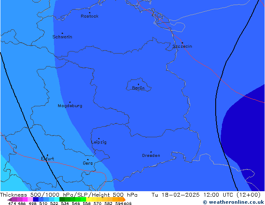Click the Rostock city marker dot
This screenshot has width=265, height=205.
click(x=89, y=13)
